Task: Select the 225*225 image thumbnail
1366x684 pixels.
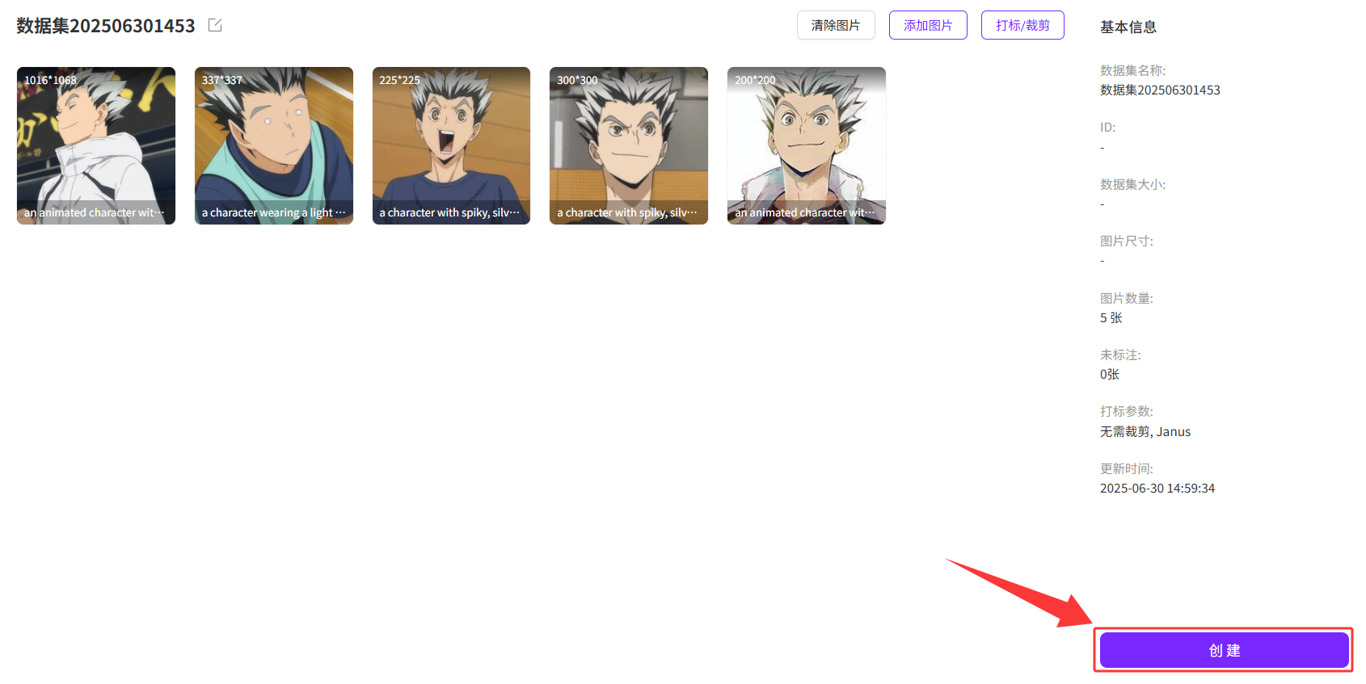Action: 451,145
